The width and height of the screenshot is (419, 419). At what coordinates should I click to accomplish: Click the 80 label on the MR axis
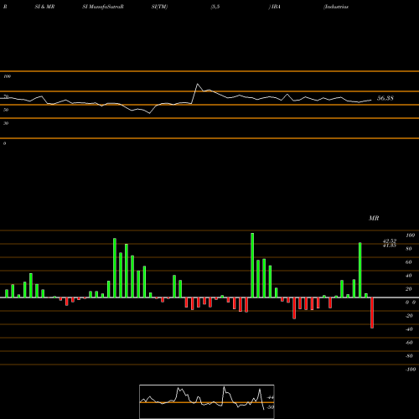pos(409,249)
